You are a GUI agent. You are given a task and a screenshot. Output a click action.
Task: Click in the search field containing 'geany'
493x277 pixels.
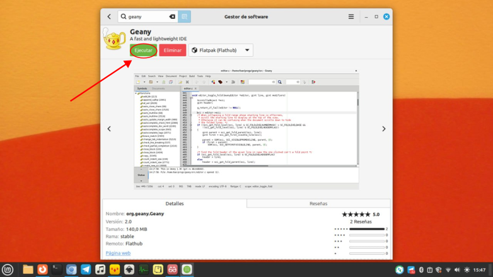pyautogui.click(x=148, y=16)
